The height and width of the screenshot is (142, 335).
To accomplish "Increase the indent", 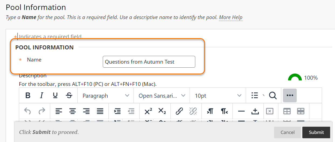I will pyautogui.click(x=117, y=111).
